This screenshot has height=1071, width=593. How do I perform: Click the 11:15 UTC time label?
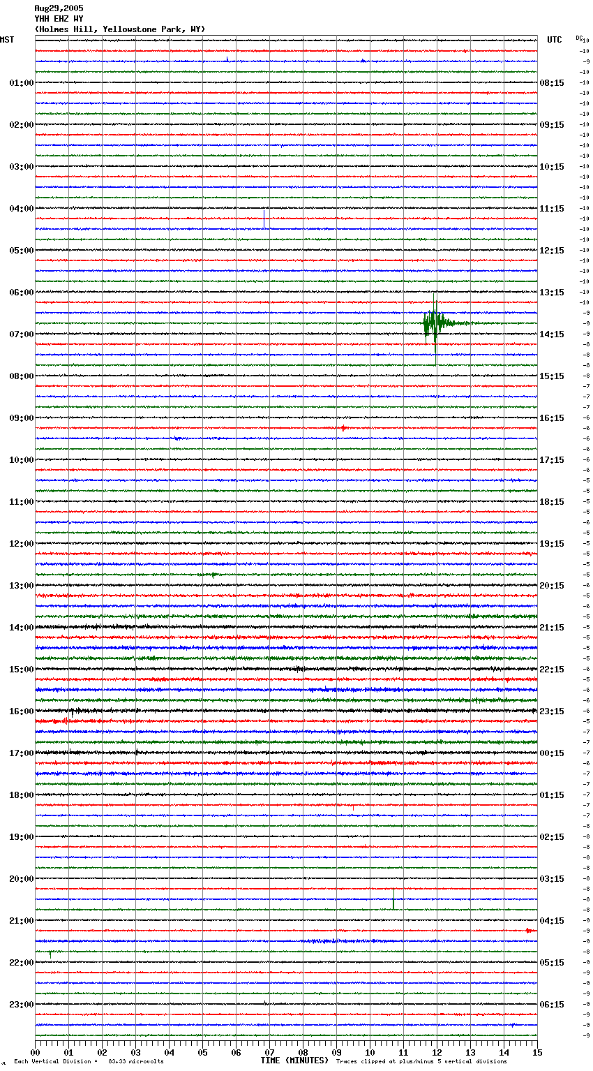pos(552,209)
